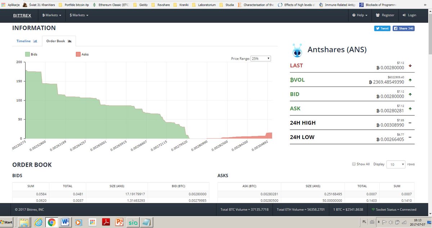
Task: Click the Login link
Action: coord(409,15)
